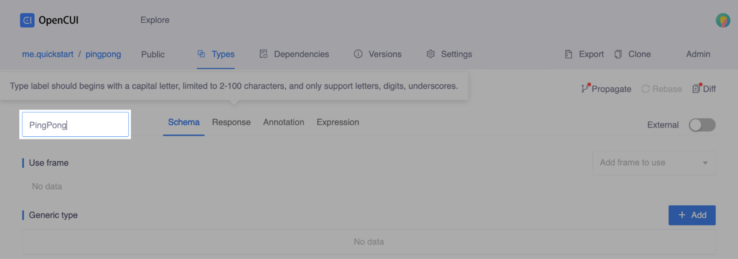Click the Propagate branch icon
738x259 pixels.
pyautogui.click(x=585, y=89)
